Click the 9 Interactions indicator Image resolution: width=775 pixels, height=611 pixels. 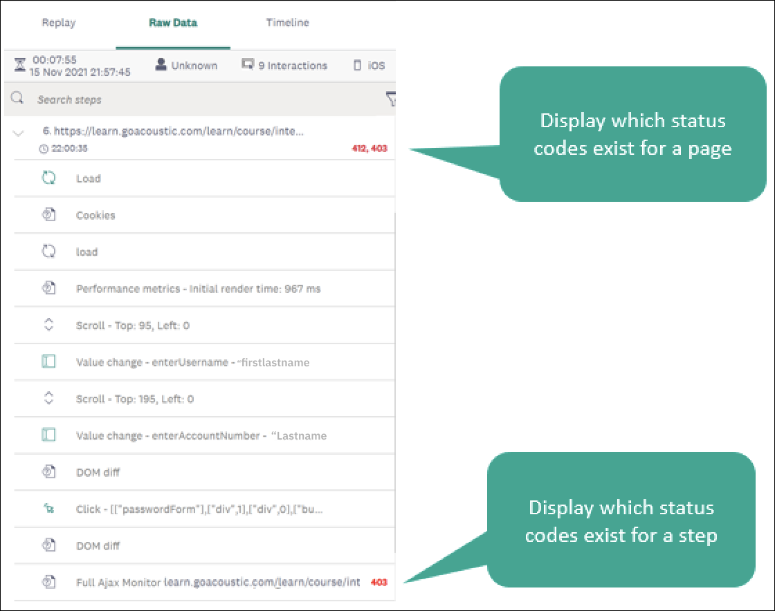284,66
